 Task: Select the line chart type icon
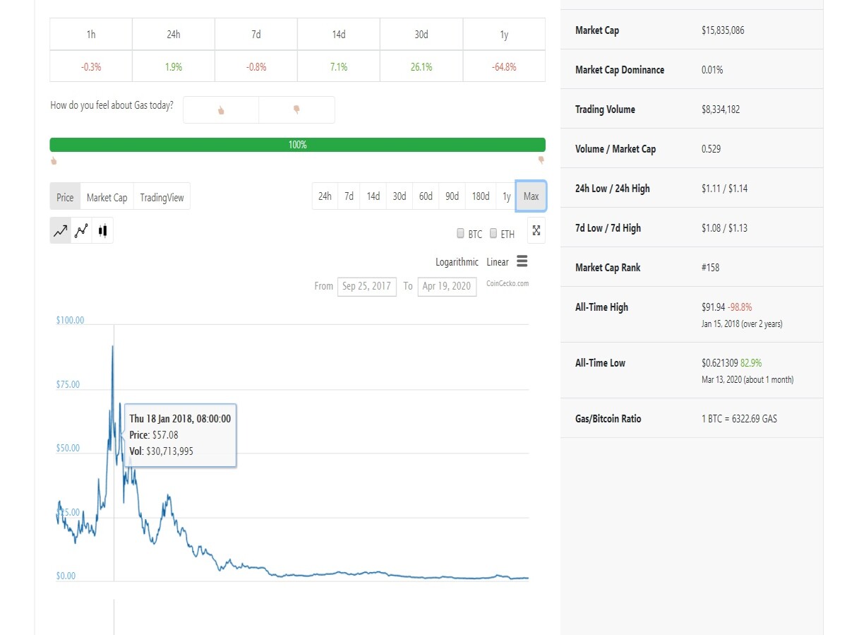tap(61, 230)
